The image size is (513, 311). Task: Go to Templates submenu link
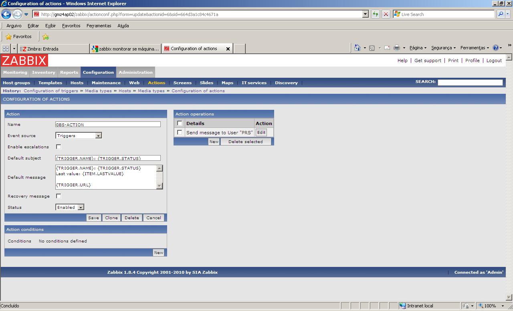(x=50, y=83)
